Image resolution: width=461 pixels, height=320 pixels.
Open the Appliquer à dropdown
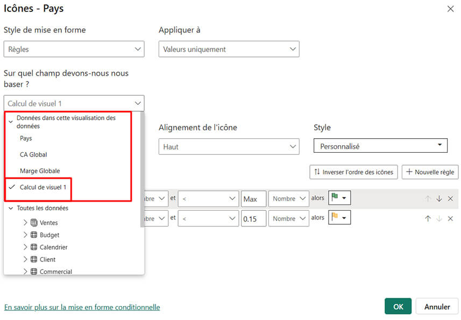tap(229, 48)
